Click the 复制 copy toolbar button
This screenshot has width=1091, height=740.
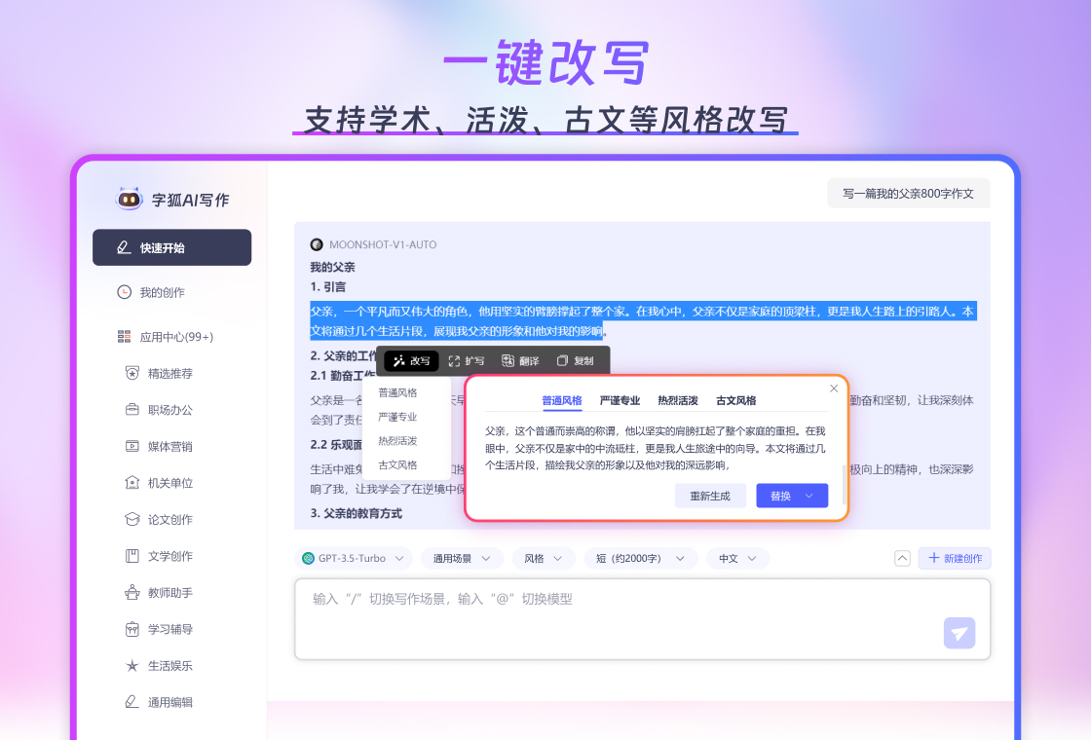pos(575,360)
